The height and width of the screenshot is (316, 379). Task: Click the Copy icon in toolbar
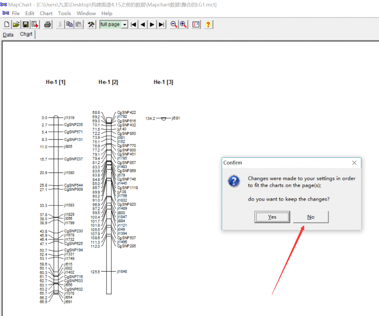[x=69, y=24]
